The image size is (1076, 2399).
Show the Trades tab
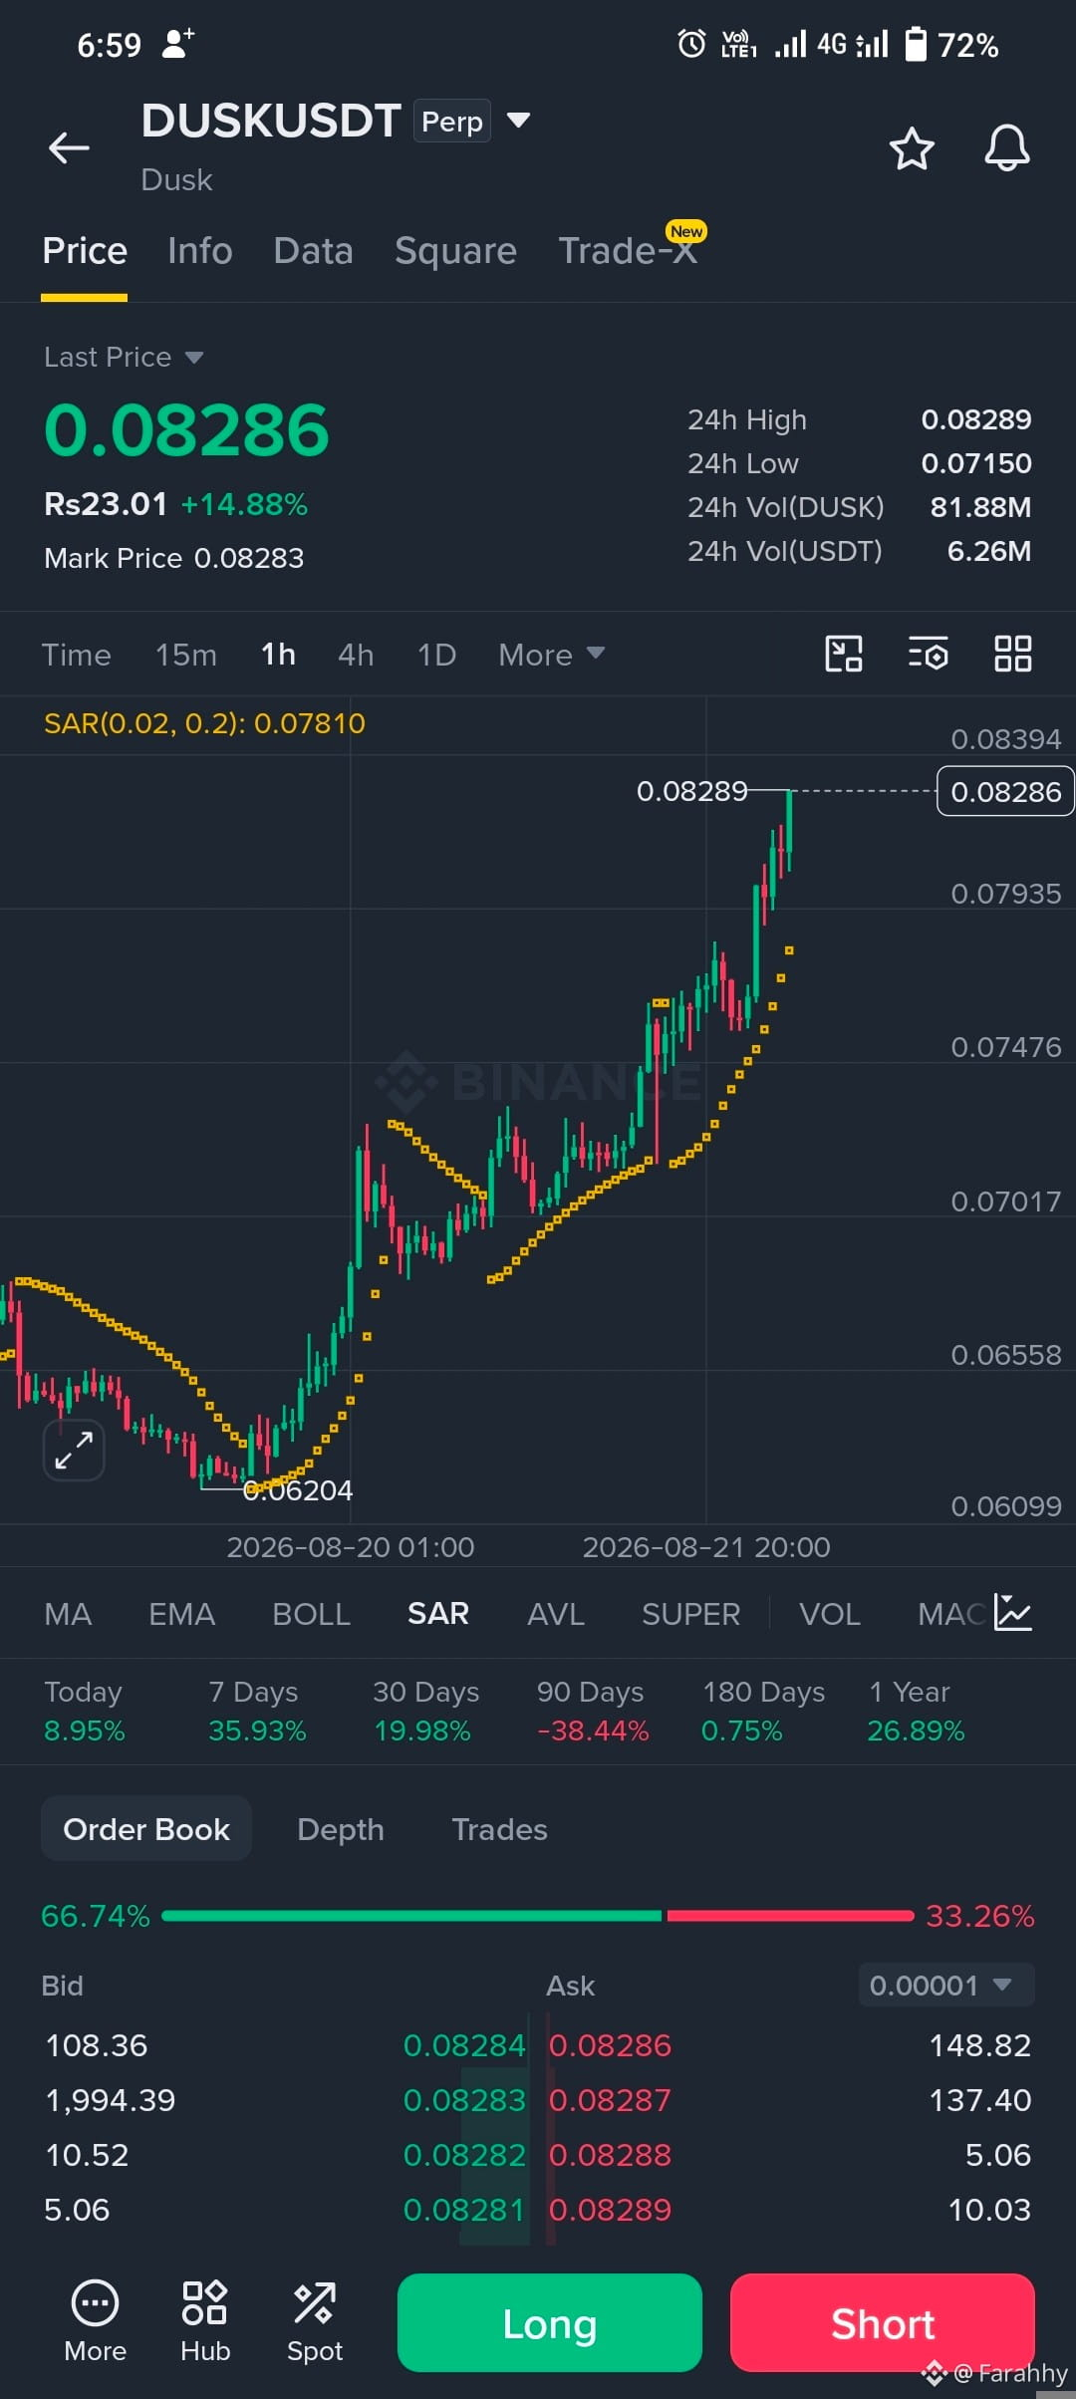click(x=500, y=1829)
